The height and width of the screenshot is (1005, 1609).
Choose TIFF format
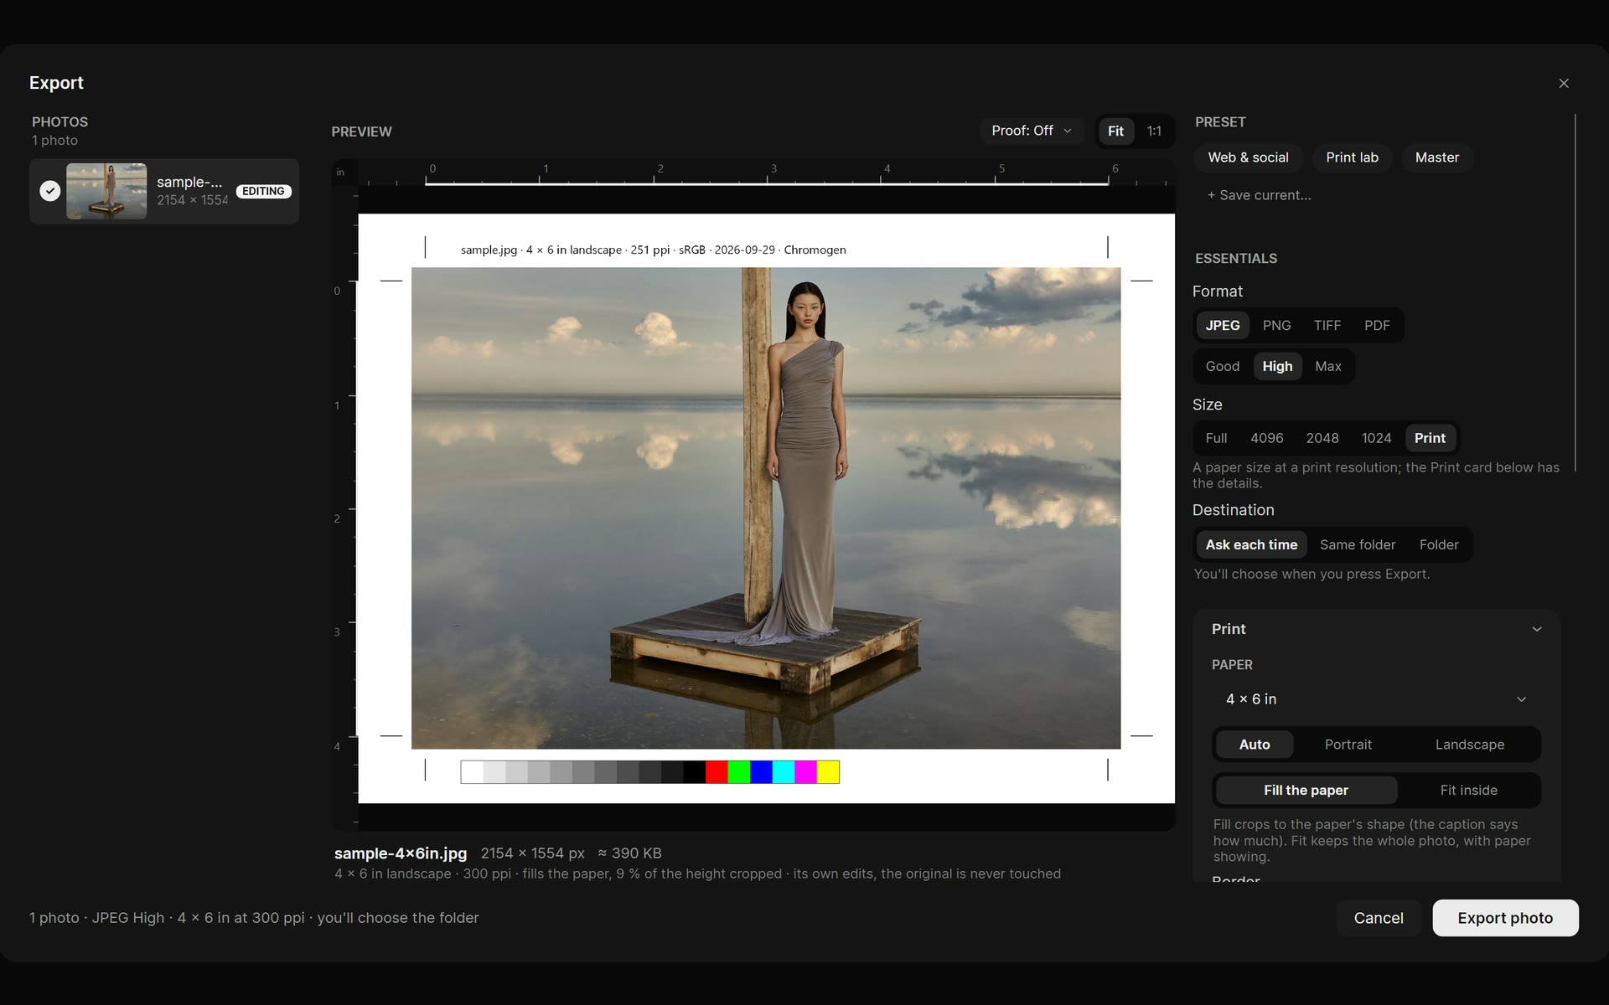coord(1327,325)
